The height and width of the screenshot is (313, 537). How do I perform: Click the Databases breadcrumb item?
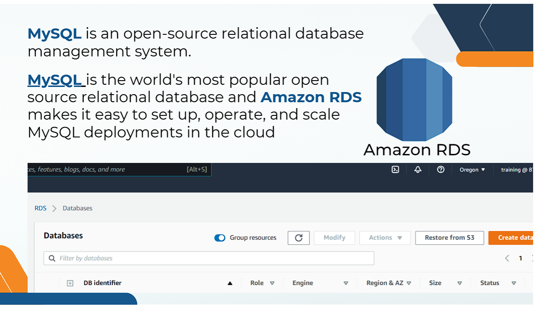click(x=78, y=208)
